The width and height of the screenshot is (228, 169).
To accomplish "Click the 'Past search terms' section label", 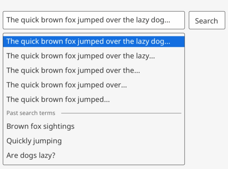I will (x=31, y=113).
